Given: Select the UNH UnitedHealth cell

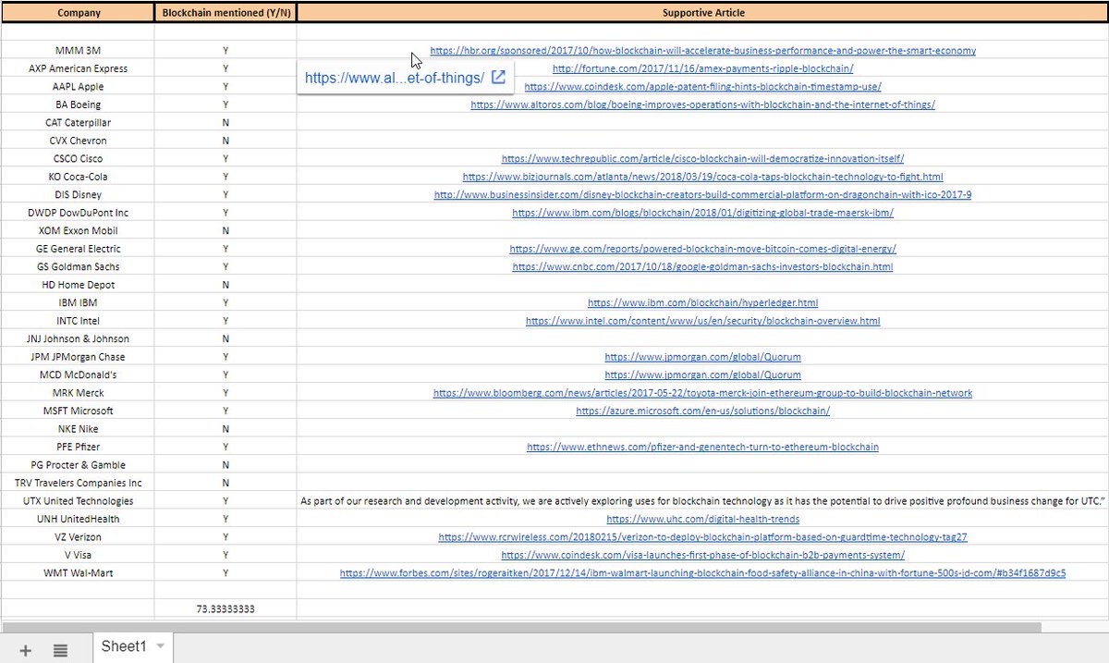Looking at the screenshot, I should tap(78, 520).
